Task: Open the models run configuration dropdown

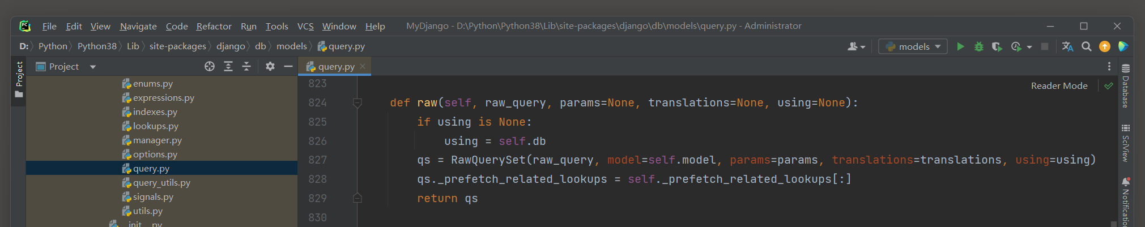Action: [x=913, y=46]
